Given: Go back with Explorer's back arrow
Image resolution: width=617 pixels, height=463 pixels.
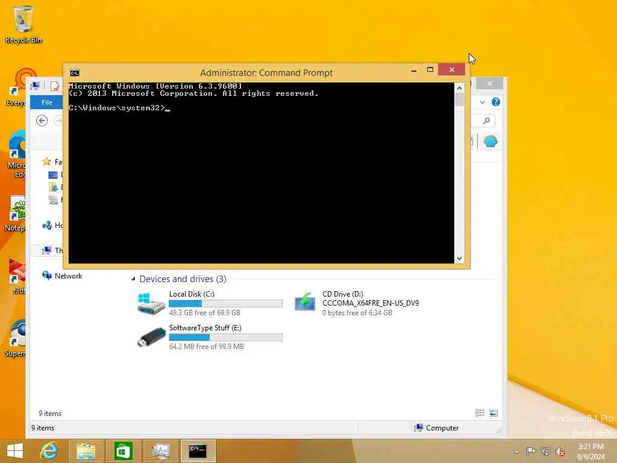Looking at the screenshot, I should 42,121.
